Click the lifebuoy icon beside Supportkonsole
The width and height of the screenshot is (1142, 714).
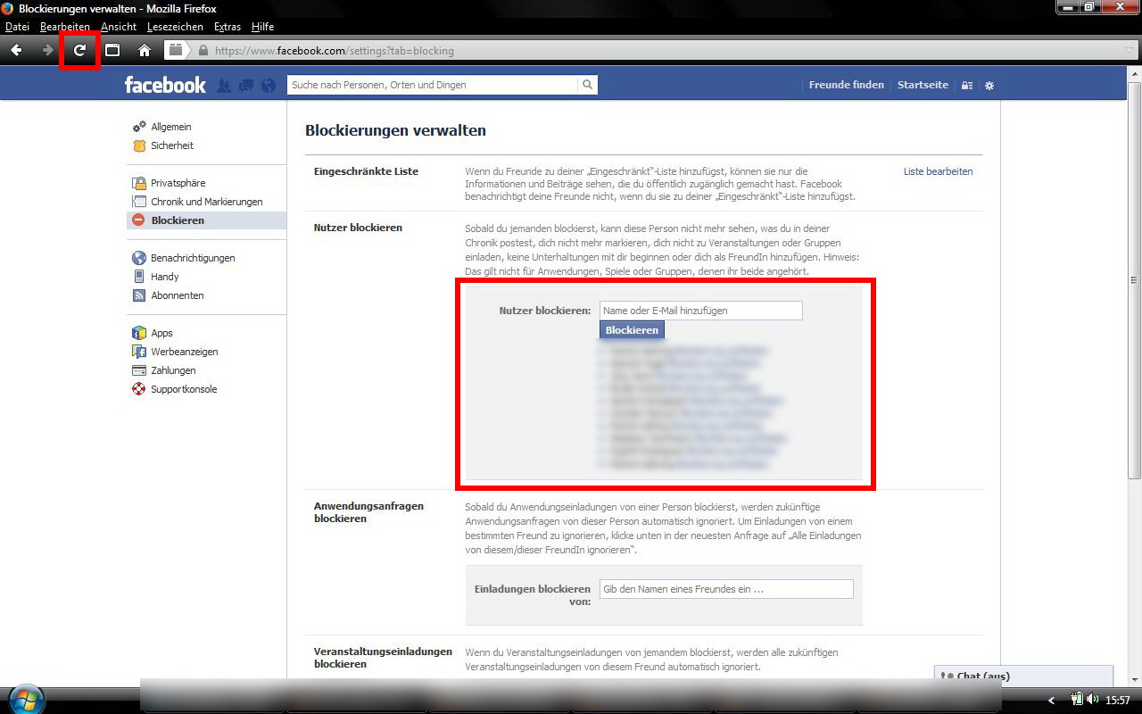[139, 389]
